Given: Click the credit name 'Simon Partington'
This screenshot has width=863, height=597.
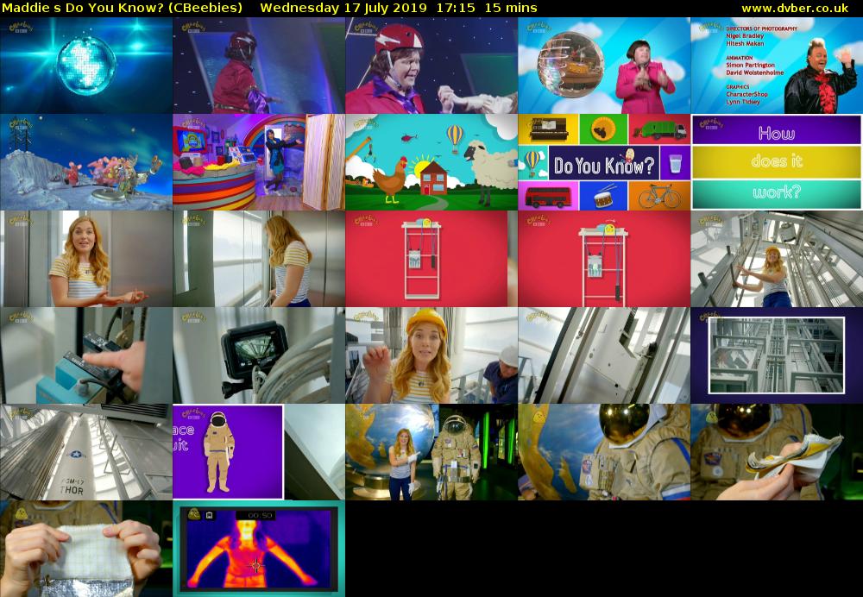Looking at the screenshot, I should click(x=750, y=65).
